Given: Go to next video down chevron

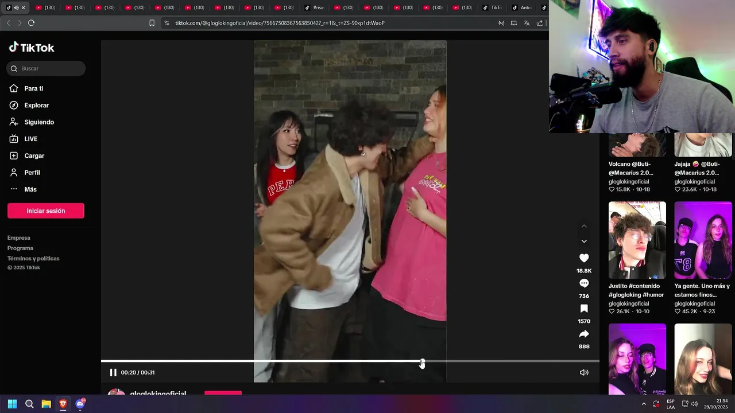Looking at the screenshot, I should point(584,241).
